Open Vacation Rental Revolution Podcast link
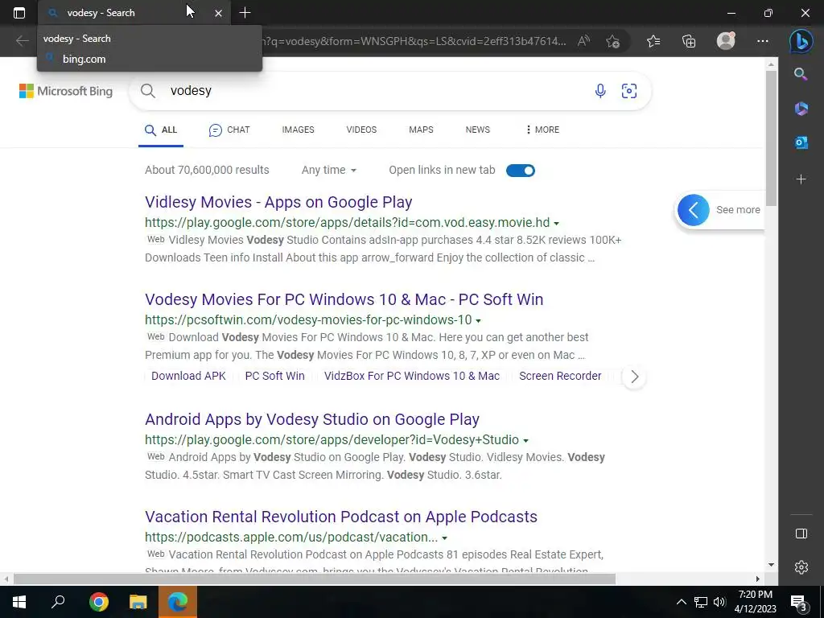824x618 pixels. 341,517
